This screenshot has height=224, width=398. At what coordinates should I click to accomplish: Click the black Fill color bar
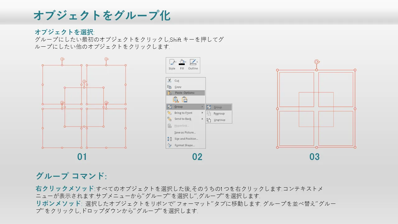pyautogui.click(x=182, y=64)
